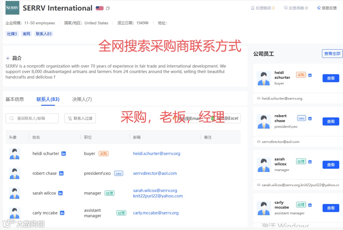Click 查看 button on carly mccabe card

click(x=331, y=208)
